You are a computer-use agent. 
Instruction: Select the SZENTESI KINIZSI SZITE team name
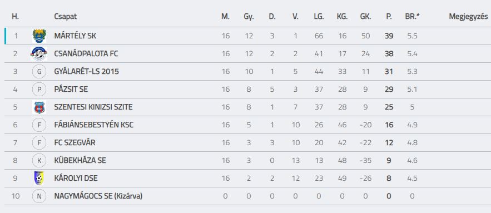click(x=93, y=107)
